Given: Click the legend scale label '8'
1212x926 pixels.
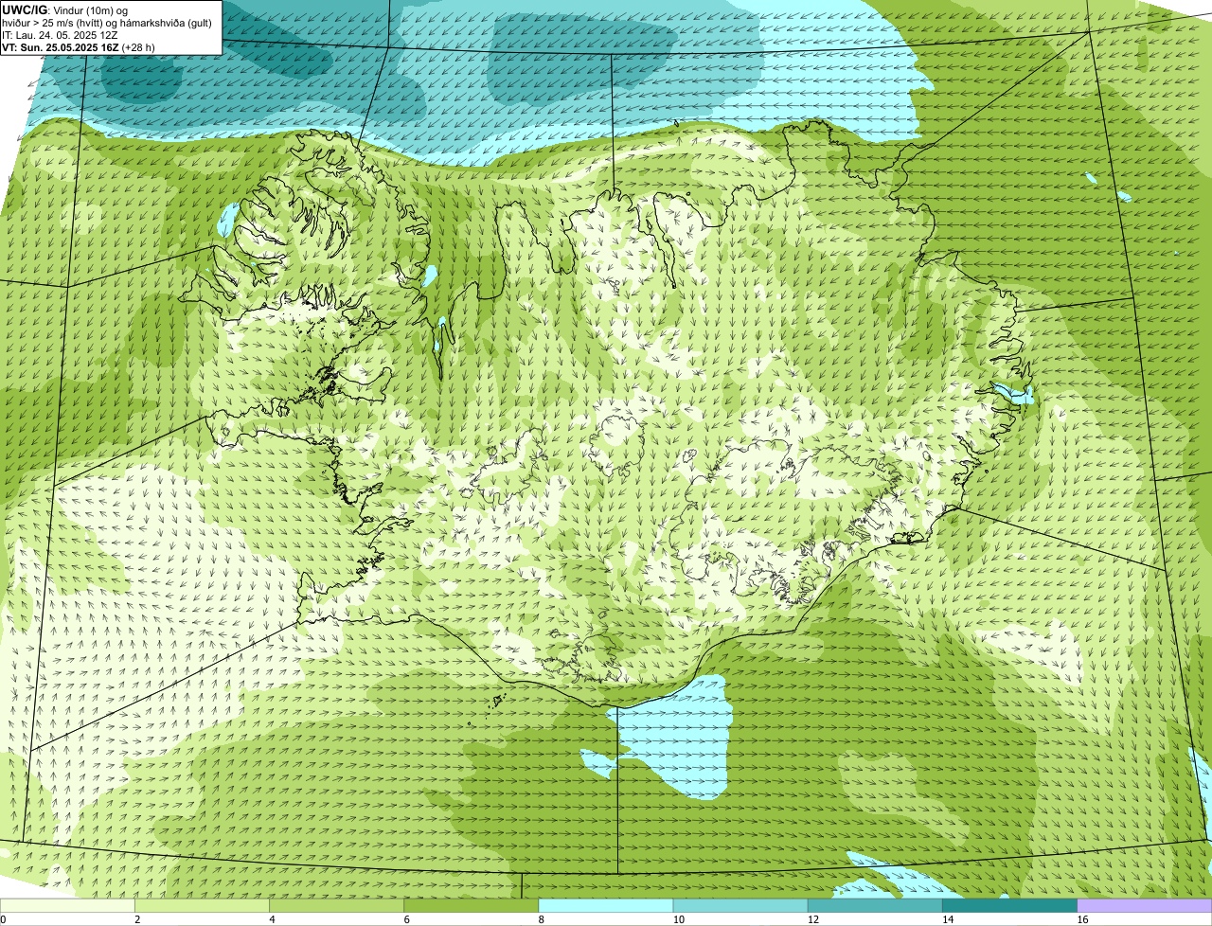Looking at the screenshot, I should pos(541,919).
